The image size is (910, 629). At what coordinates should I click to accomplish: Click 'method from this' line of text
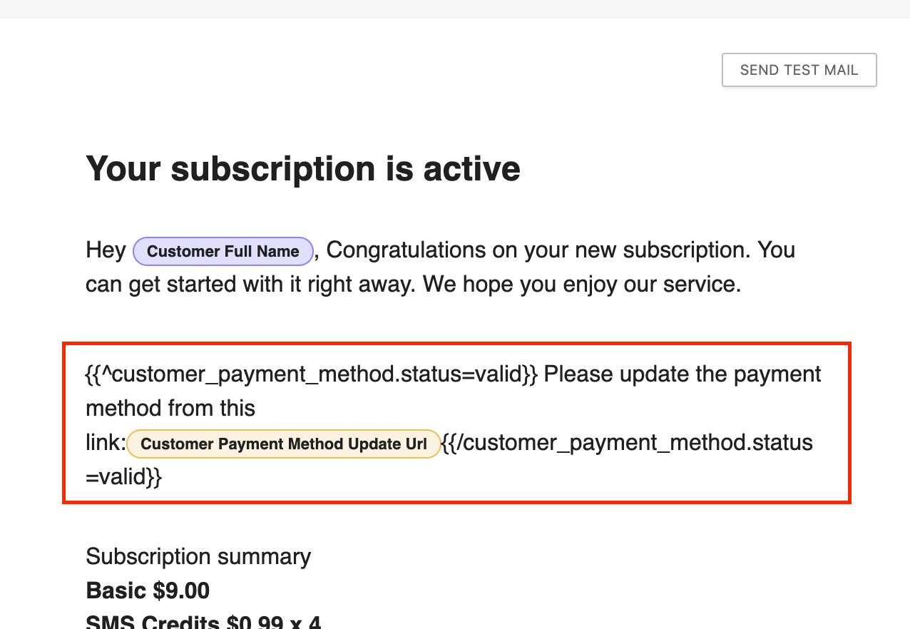tap(170, 409)
